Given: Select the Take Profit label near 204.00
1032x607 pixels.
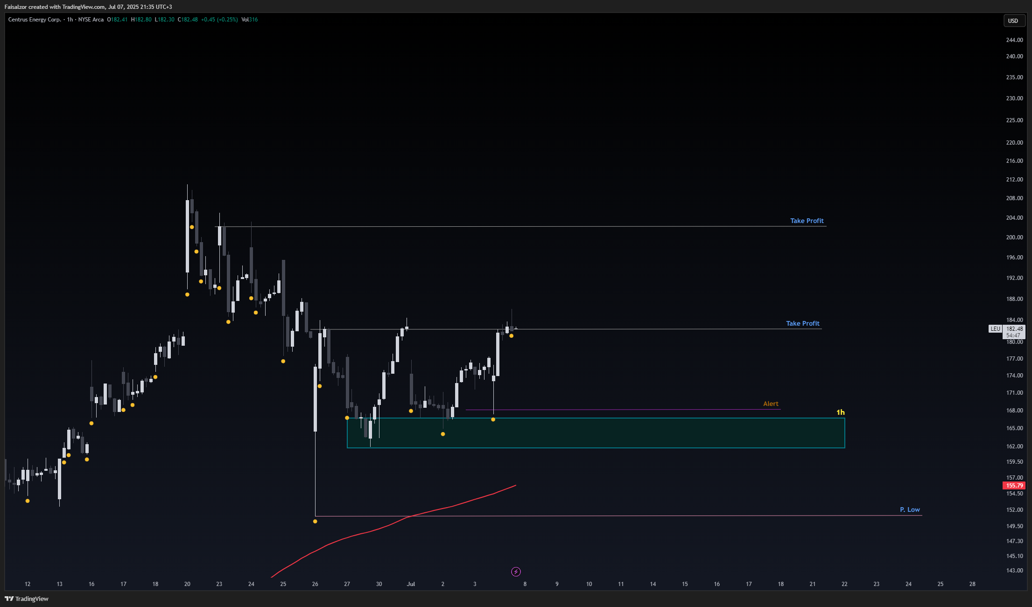Looking at the screenshot, I should coord(807,221).
